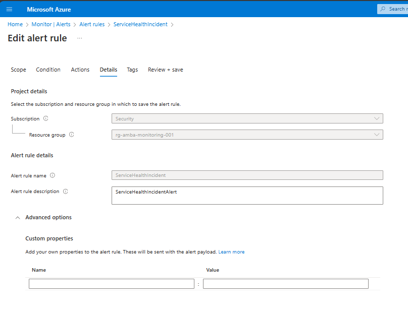
Task: Navigate to Home breadcrumb
Action: (15, 24)
